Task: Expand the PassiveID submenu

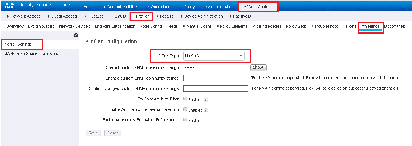Action: [x=240, y=16]
